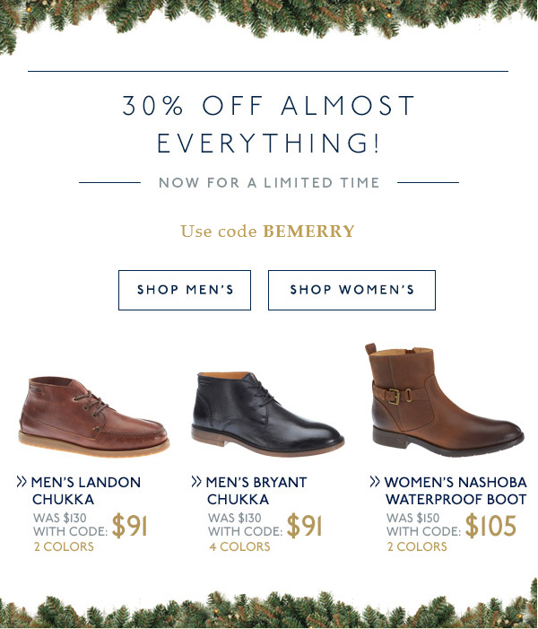Select the 2 COLORS text under Landon Chukka
538x629 pixels.
click(x=64, y=546)
